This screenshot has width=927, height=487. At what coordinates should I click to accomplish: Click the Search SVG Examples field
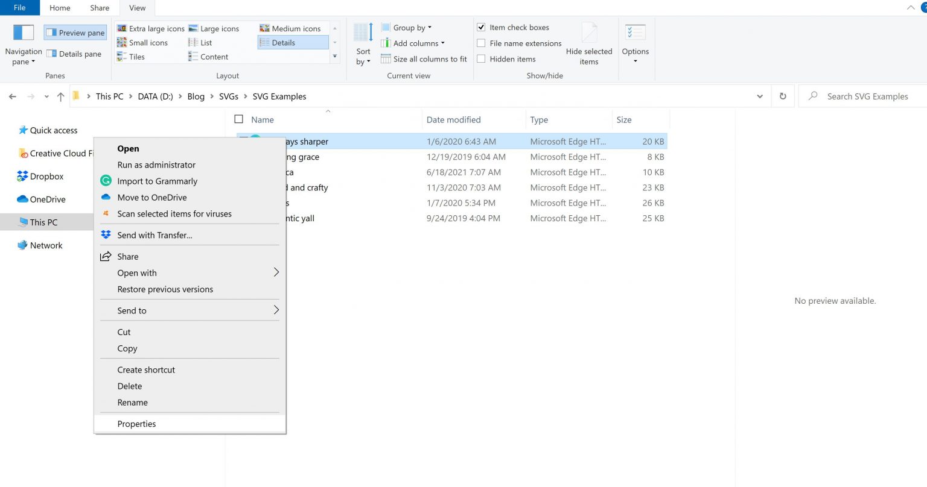(867, 96)
